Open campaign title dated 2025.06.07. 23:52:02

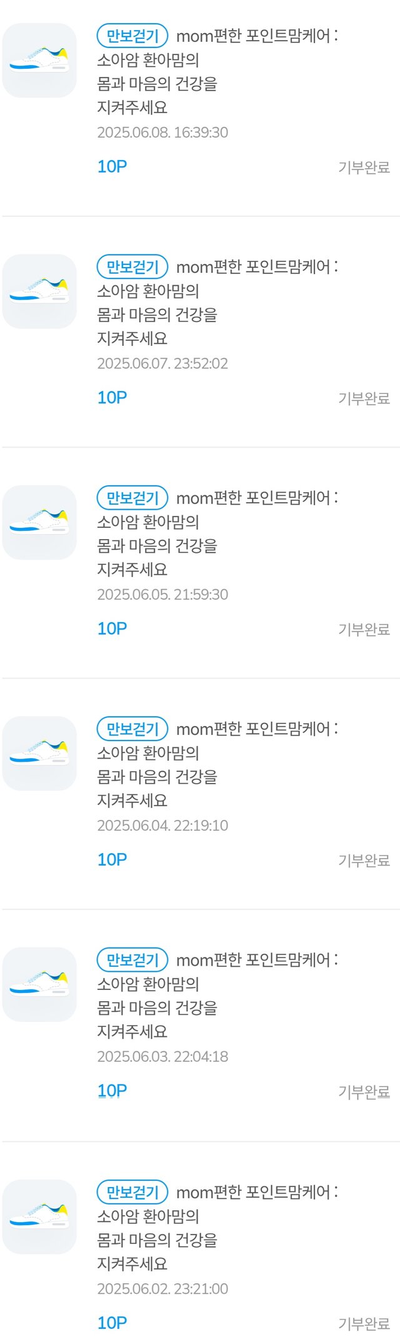(217, 302)
